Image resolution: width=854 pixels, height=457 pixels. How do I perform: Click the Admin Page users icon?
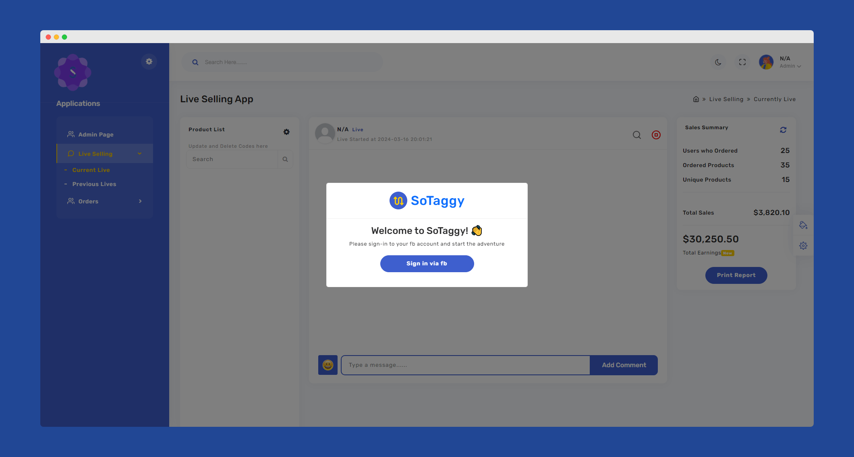click(x=71, y=134)
